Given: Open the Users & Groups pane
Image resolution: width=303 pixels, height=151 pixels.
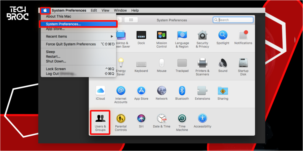Looking at the screenshot, I should (101, 122).
